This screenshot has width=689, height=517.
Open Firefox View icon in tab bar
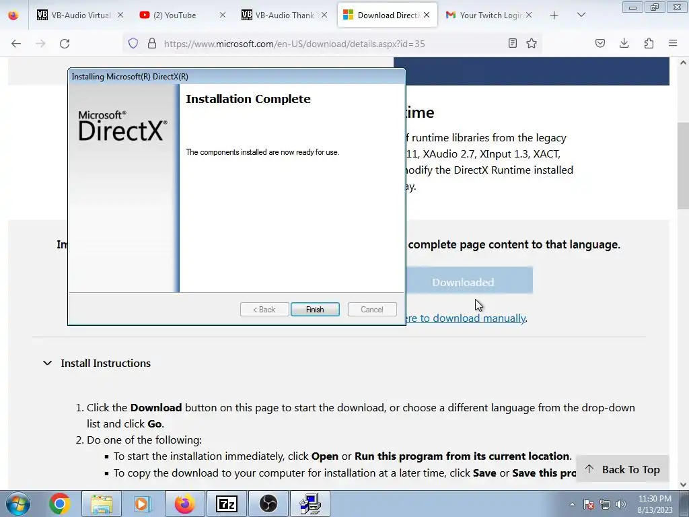13,15
